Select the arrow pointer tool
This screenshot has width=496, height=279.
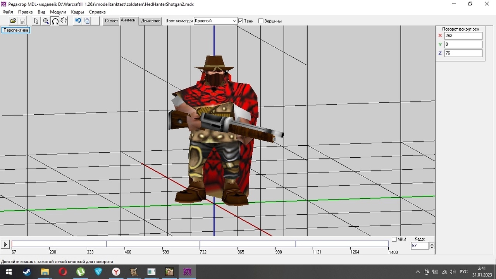36,21
